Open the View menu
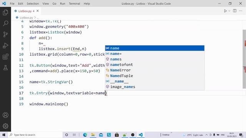Screen dimensions: 246x138 pos(45,3)
